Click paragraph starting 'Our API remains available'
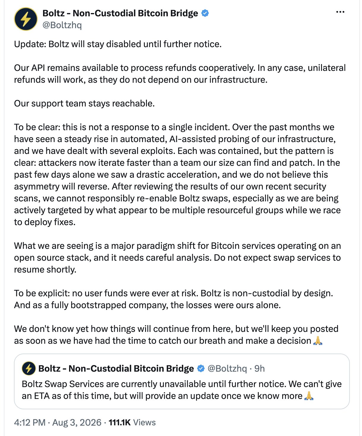The width and height of the screenshot is (362, 436). coord(180,74)
